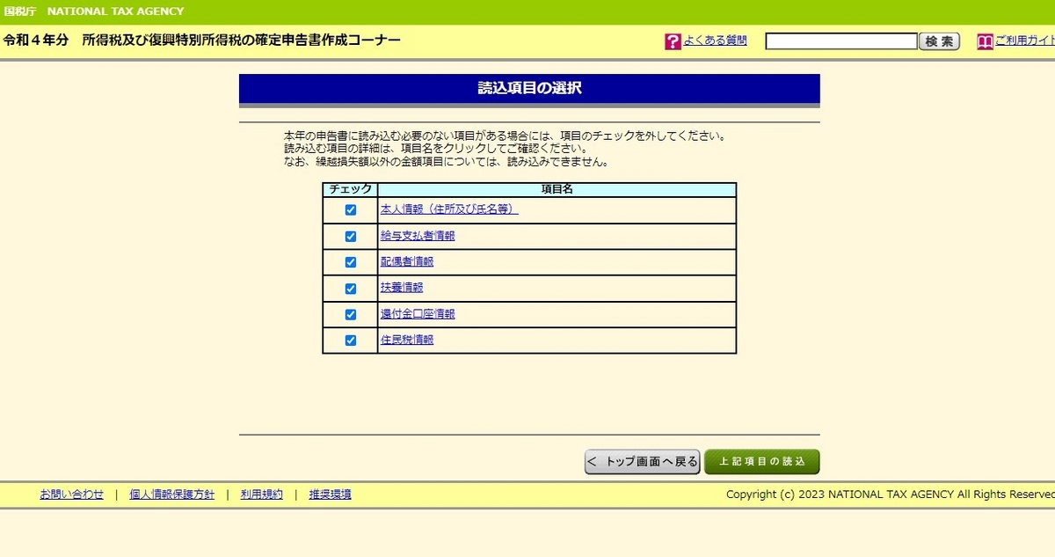Viewport: 1055px width, 557px height.
Task: Open the 利用規約 footer link
Action: coord(262,495)
